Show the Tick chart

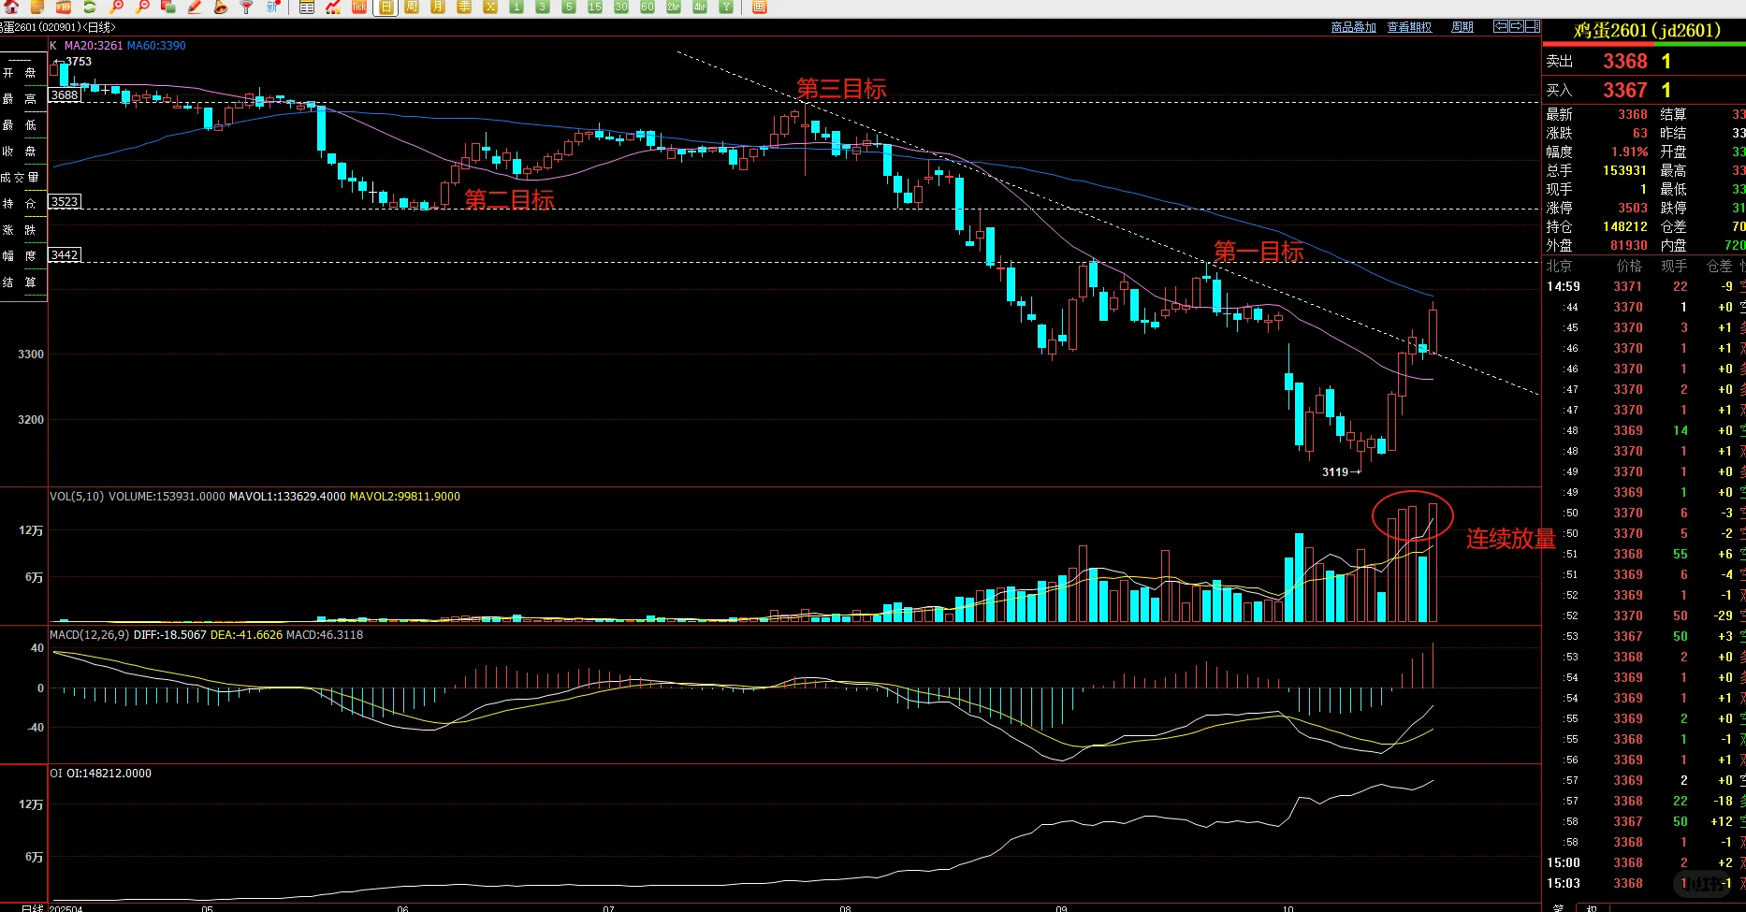(x=359, y=7)
